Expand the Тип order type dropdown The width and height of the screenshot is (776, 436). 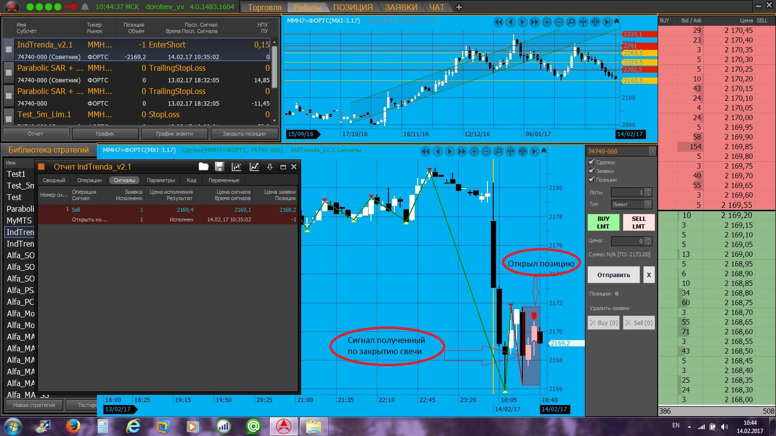pyautogui.click(x=648, y=204)
